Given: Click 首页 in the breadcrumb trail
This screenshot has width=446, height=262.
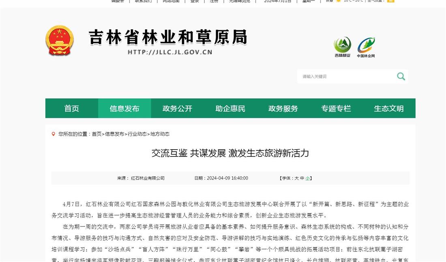Looking at the screenshot, I should tap(96, 134).
